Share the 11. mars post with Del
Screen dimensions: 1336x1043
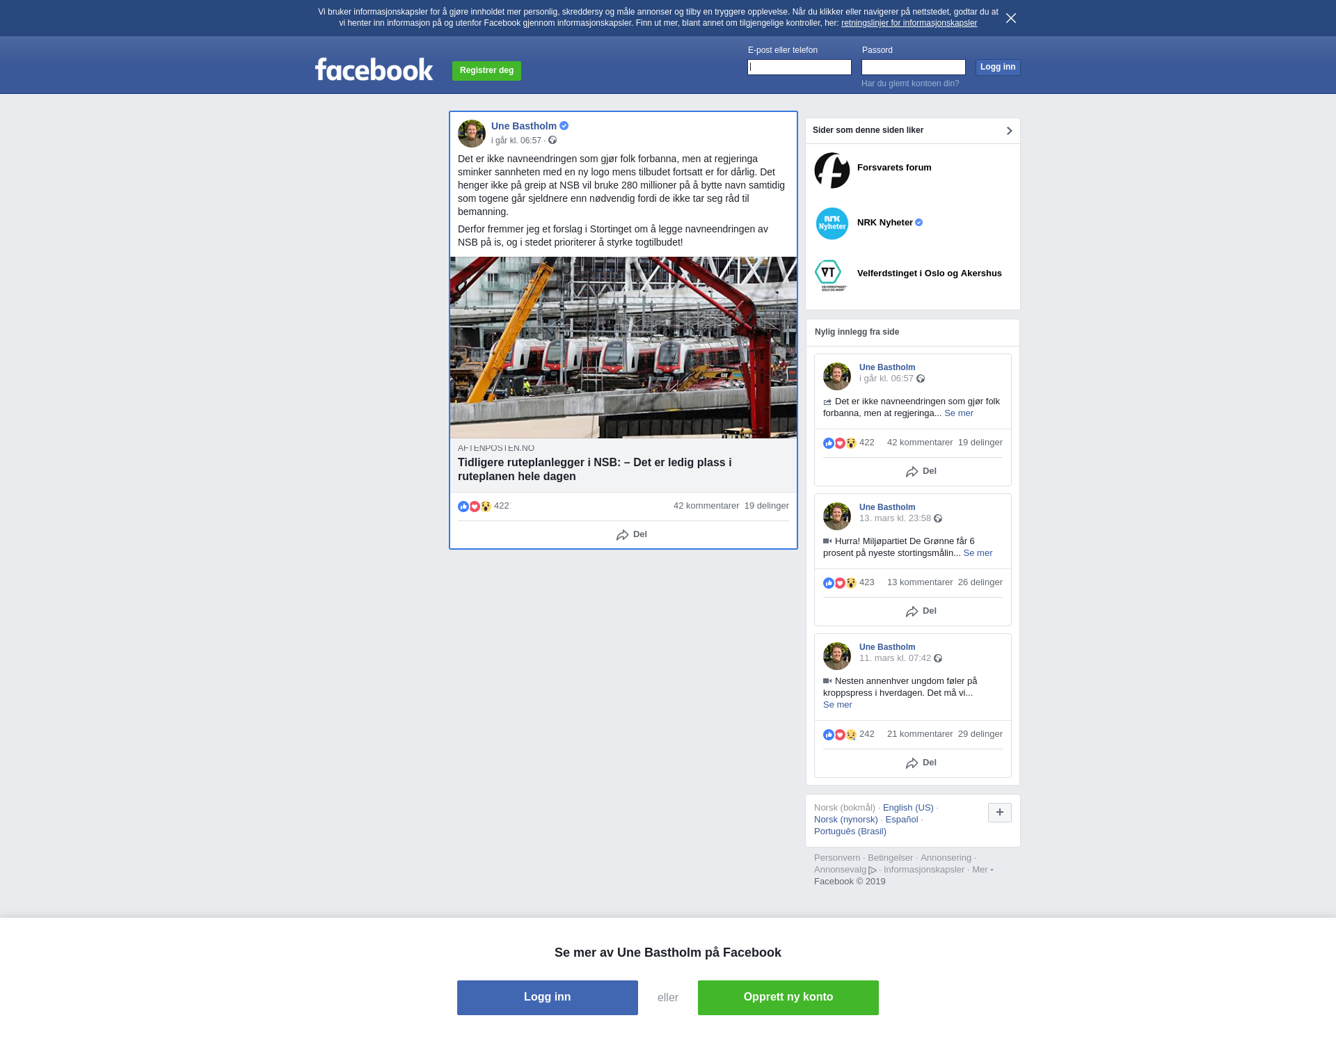(x=921, y=763)
